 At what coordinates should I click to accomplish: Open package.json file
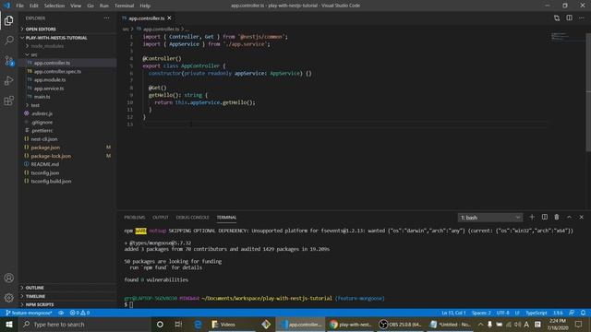[x=67, y=148]
